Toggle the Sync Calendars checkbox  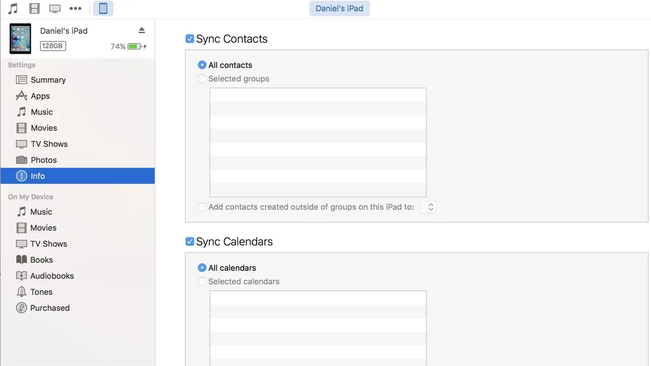click(x=189, y=241)
